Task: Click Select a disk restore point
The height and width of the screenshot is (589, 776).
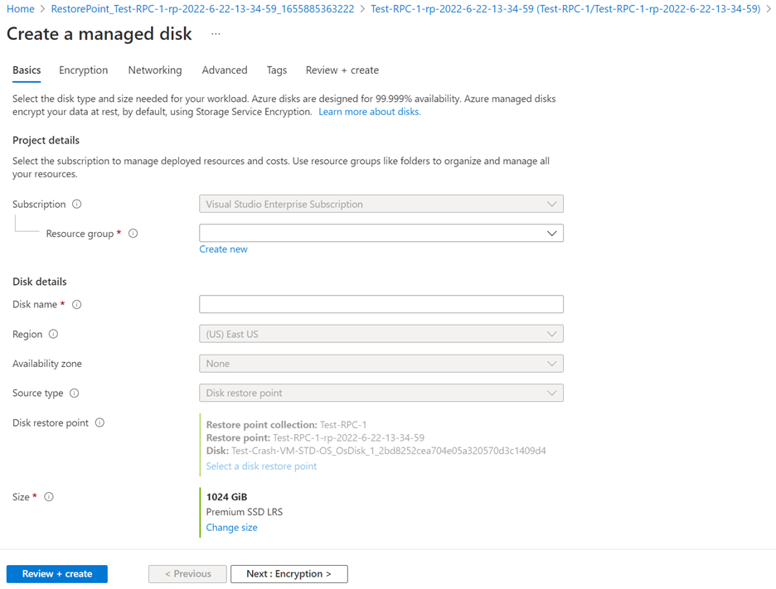Action: click(261, 466)
